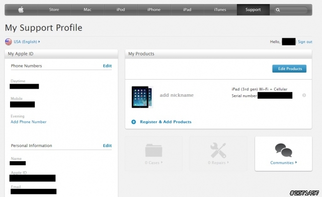Open the Communities link
This screenshot has height=197, width=322.
283,163
